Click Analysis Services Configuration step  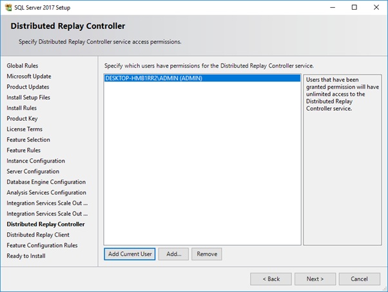(46, 192)
